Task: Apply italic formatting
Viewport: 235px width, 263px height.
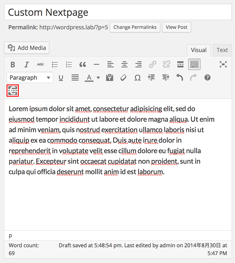Action: [x=26, y=64]
